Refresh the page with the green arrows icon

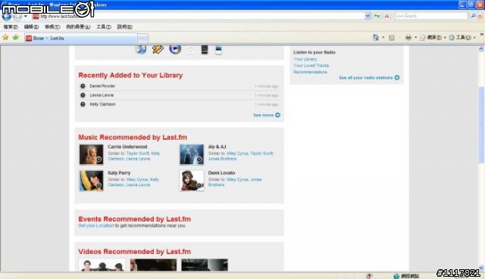coord(377,16)
